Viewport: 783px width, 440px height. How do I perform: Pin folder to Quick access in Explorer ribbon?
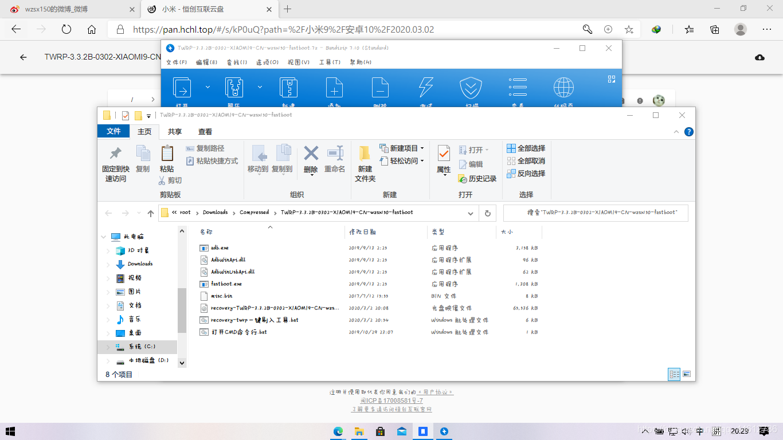(x=116, y=164)
